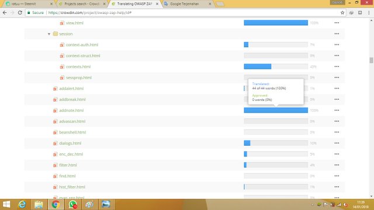
Task: Click the session folder icon
Action: click(56, 34)
